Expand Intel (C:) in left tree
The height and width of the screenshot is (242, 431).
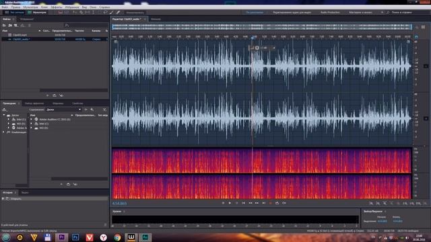[9, 120]
